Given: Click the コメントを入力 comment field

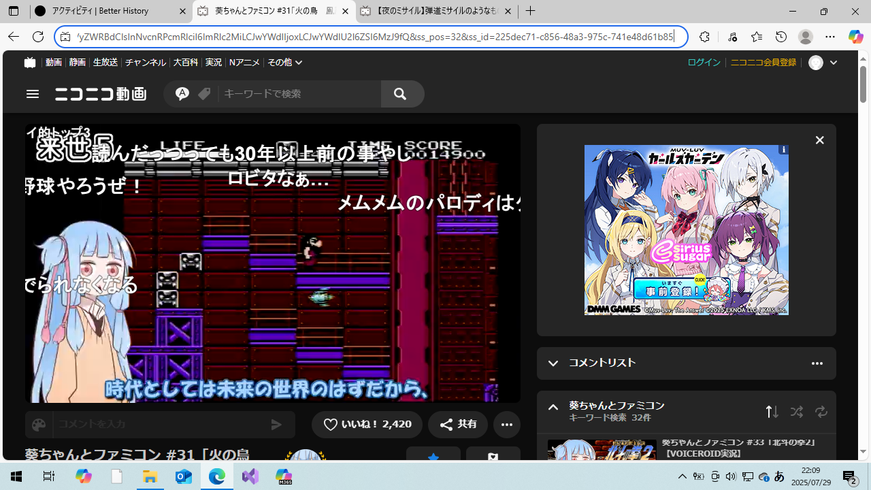Looking at the screenshot, I should pos(157,425).
